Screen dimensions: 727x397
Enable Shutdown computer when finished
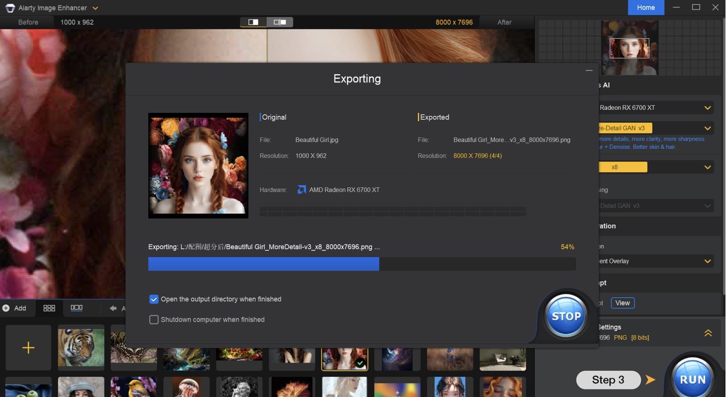pyautogui.click(x=154, y=319)
